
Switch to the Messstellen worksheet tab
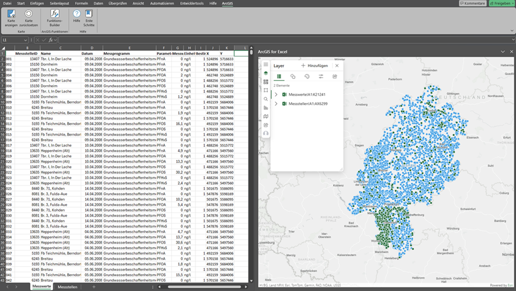point(68,287)
